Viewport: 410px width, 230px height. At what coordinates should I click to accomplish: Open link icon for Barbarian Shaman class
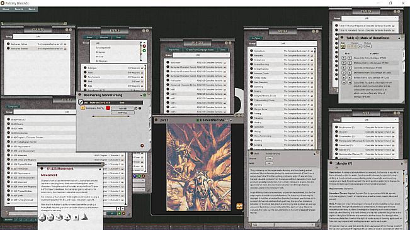click(x=8, y=48)
